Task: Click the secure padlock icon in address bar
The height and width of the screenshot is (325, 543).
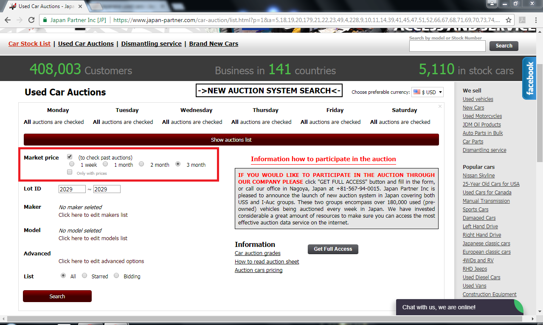Action: [45, 20]
